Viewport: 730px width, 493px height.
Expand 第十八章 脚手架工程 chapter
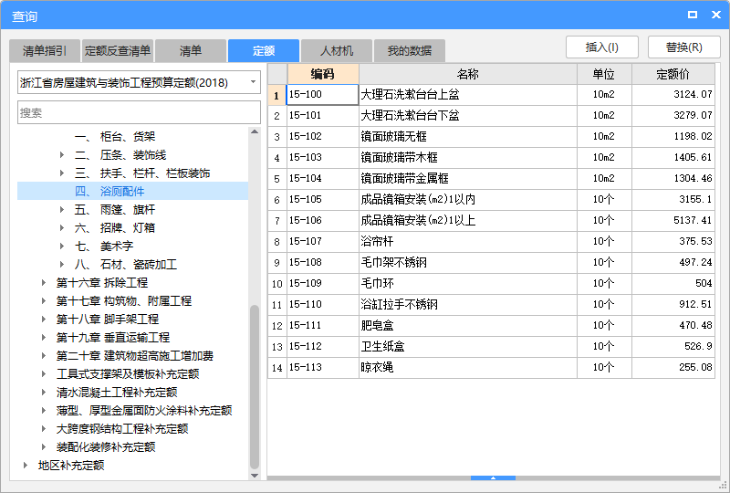(x=43, y=320)
